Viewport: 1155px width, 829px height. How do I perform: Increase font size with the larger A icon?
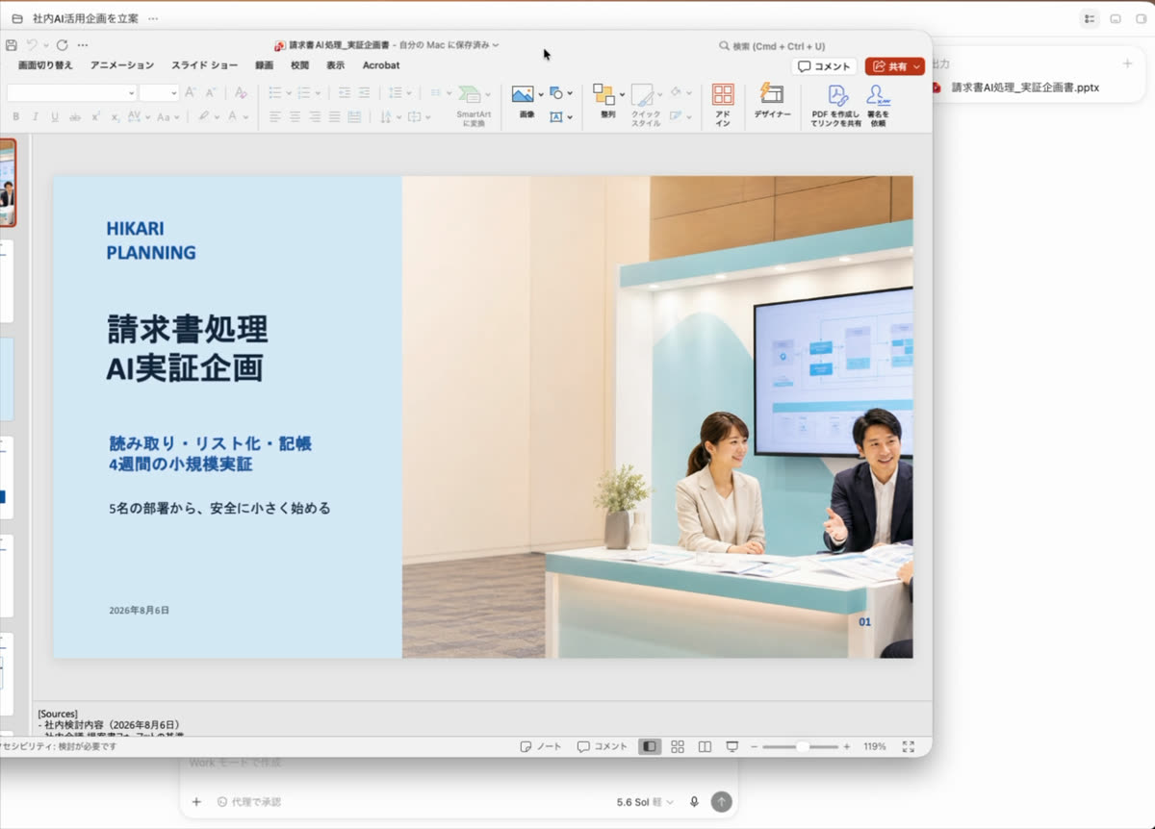190,92
